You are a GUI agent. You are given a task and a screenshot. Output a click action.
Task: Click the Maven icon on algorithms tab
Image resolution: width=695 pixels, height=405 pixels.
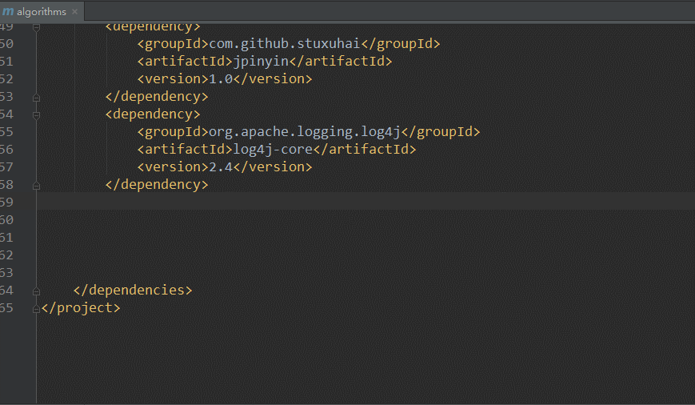[x=8, y=11]
